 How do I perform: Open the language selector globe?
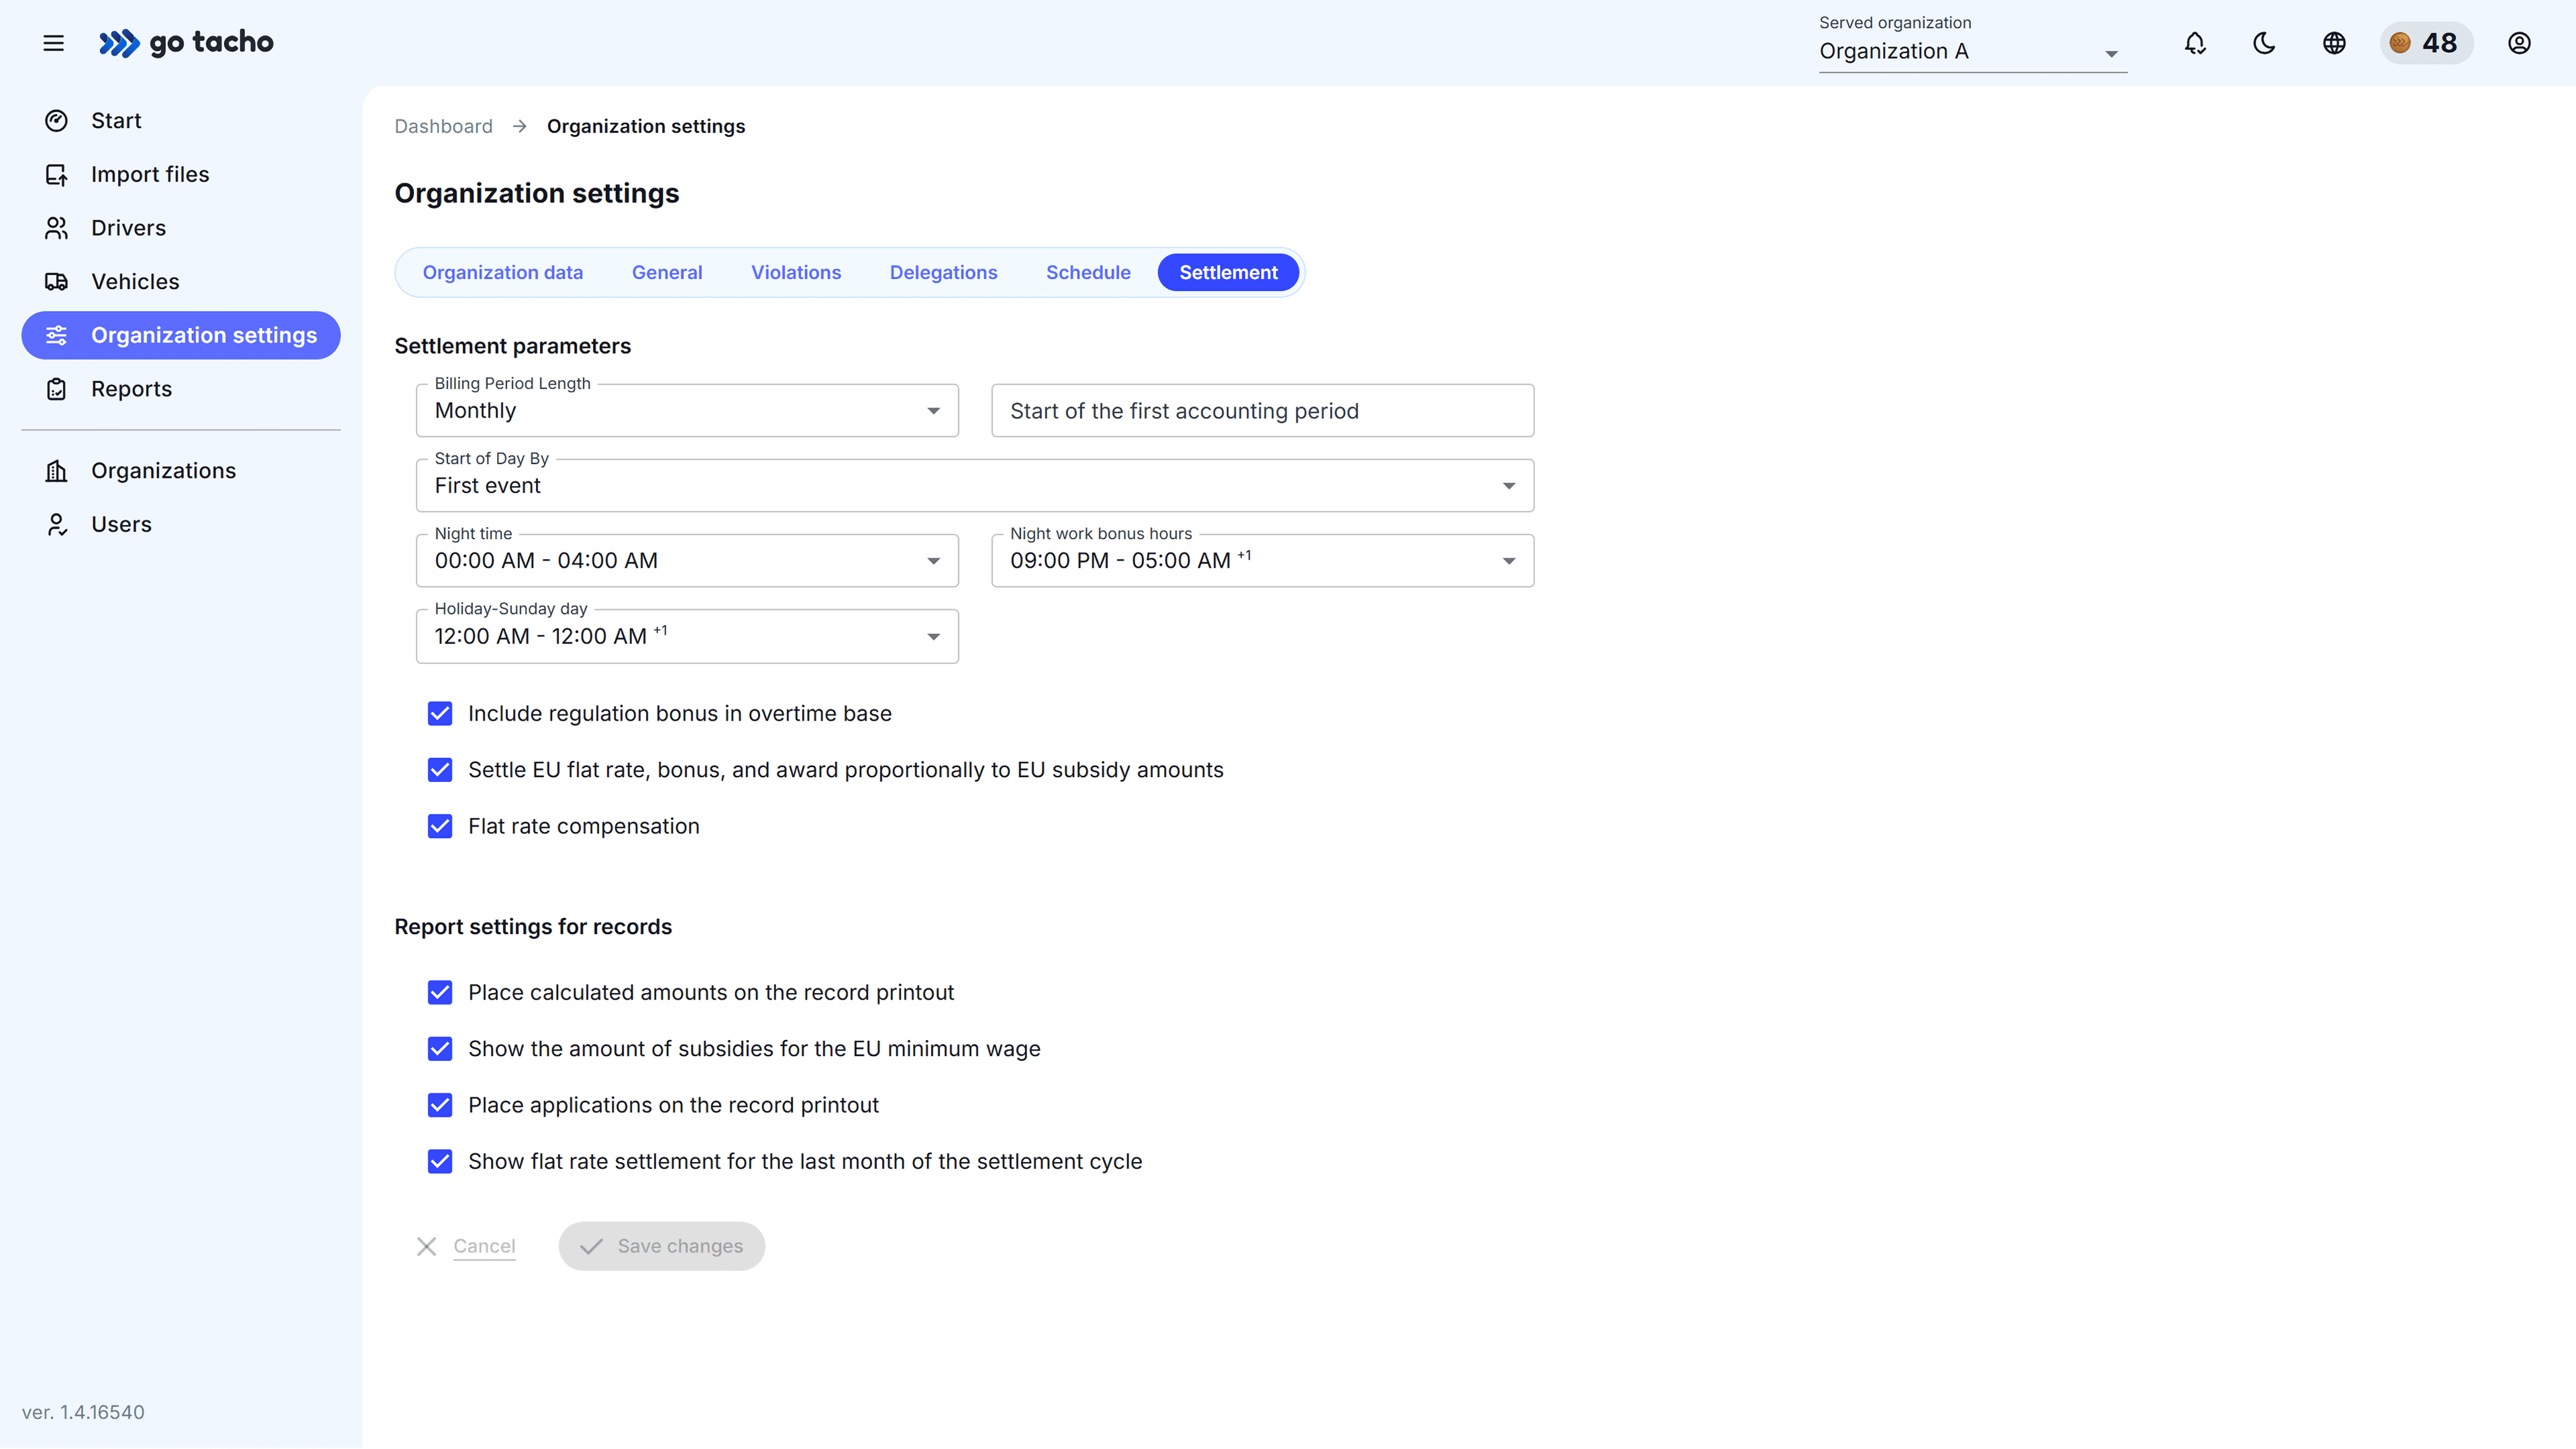tap(2334, 43)
